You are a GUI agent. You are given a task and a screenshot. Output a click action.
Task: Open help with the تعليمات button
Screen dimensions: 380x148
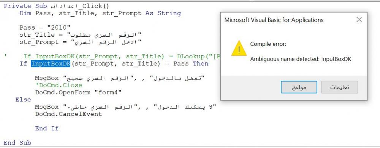[x=339, y=87]
